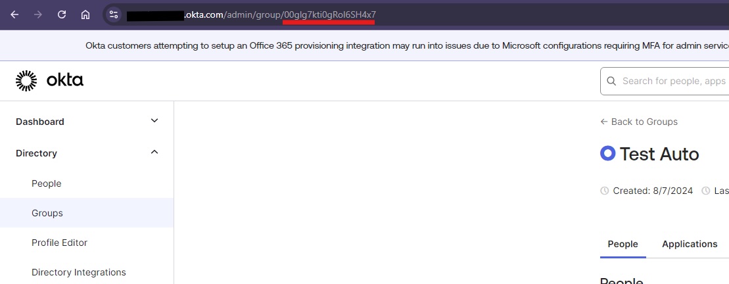
Task: Focus the Search for people, apps field
Action: point(670,81)
